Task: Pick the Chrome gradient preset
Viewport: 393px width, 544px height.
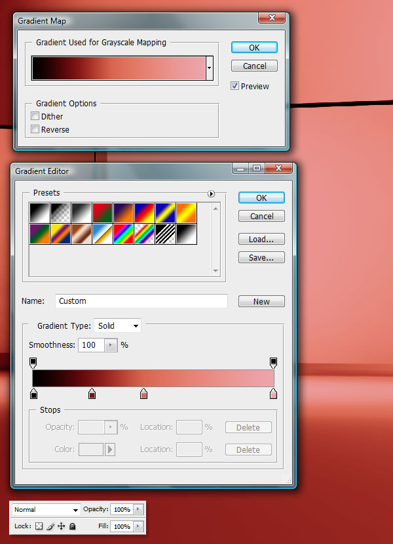Action: click(102, 234)
